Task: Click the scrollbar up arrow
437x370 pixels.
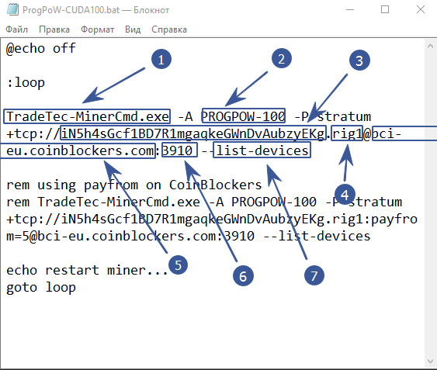Action: (430, 46)
